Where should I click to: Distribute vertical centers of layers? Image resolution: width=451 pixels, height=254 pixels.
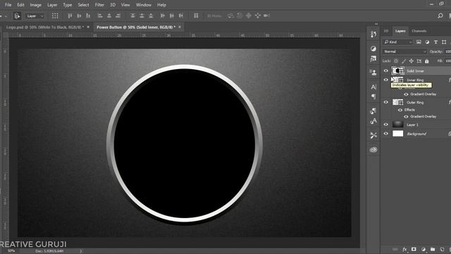coord(142,16)
